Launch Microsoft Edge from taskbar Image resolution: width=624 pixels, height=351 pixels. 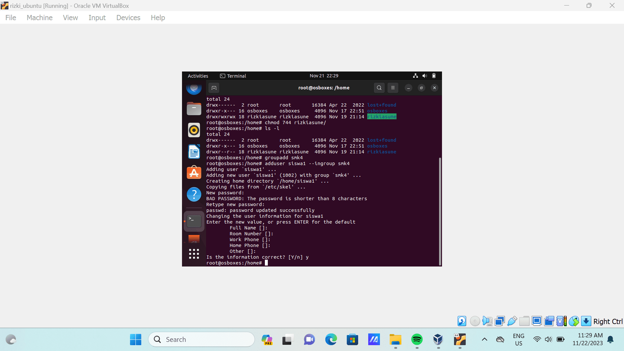tap(331, 340)
